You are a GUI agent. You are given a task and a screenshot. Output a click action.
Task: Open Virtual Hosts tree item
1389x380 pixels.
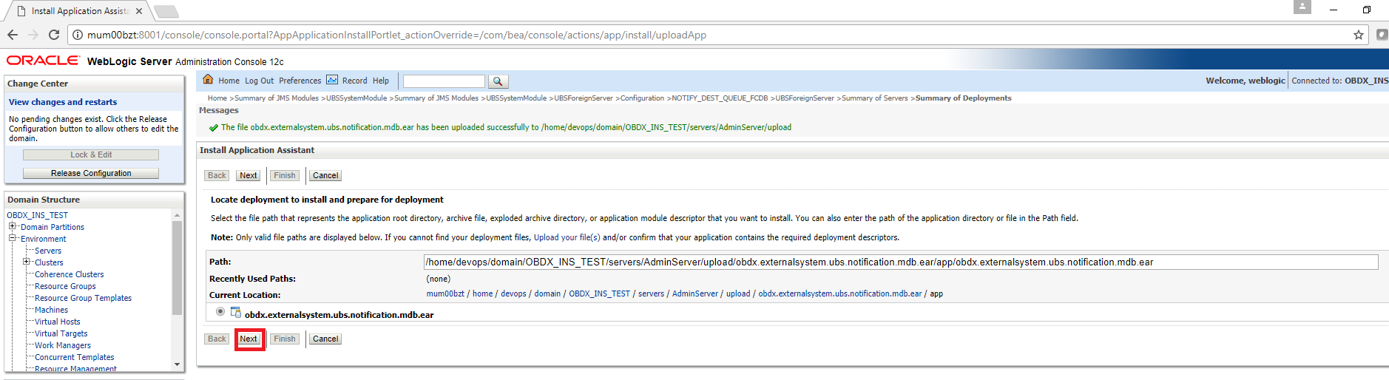(x=57, y=322)
